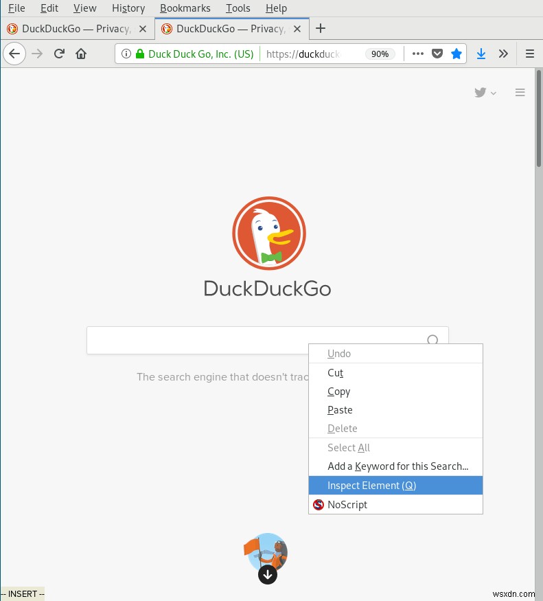This screenshot has height=601, width=543.
Task: Save page to Pocket icon
Action: pos(437,54)
